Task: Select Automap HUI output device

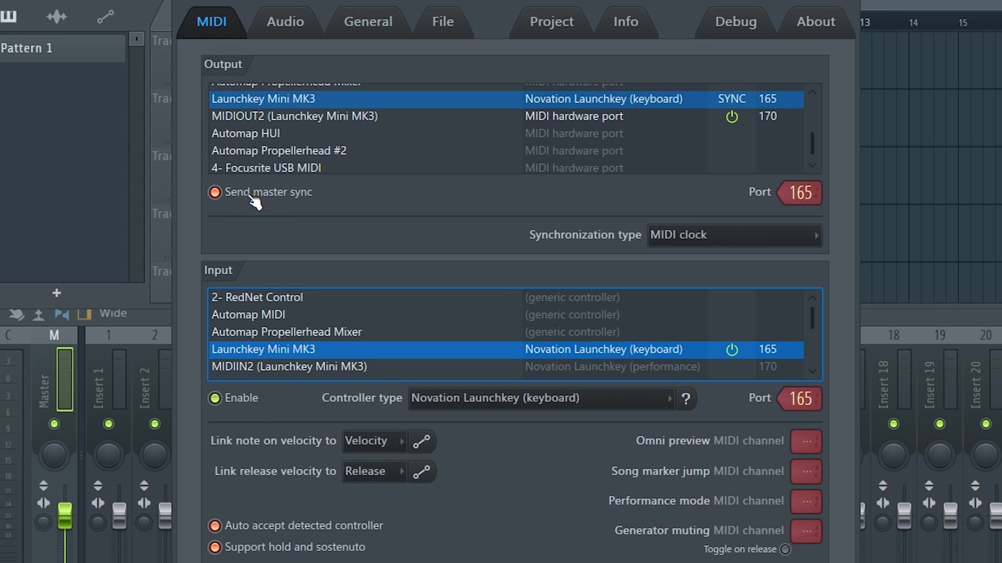Action: coord(506,133)
